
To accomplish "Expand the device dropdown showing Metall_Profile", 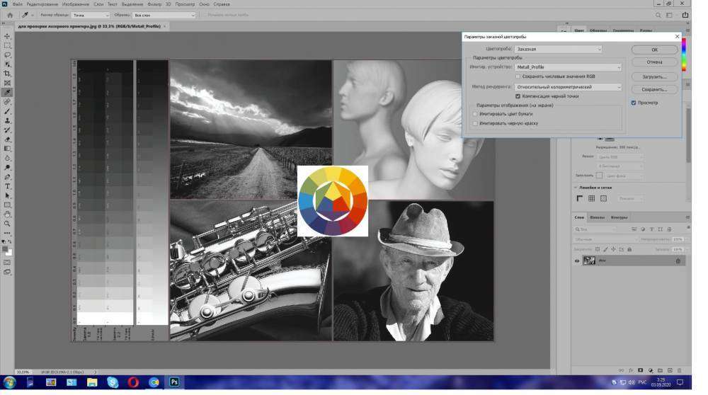I will click(569, 67).
